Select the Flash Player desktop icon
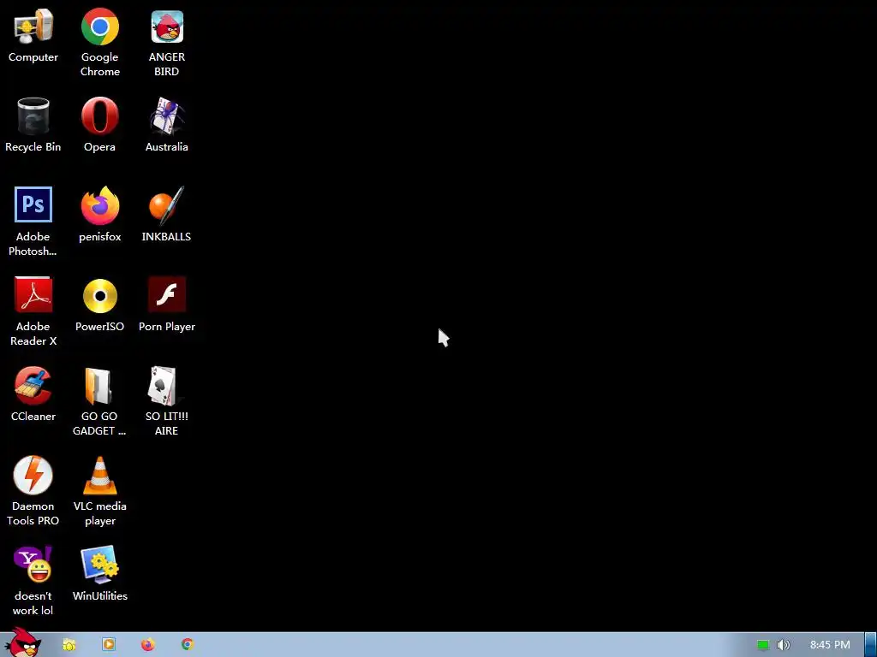This screenshot has width=877, height=657. point(167,305)
